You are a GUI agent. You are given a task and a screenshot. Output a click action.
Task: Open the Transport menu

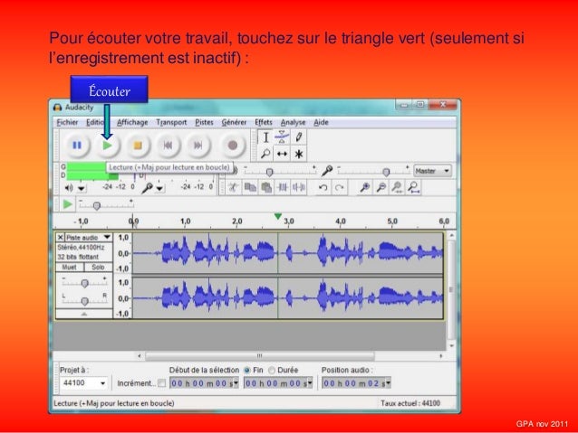(171, 122)
